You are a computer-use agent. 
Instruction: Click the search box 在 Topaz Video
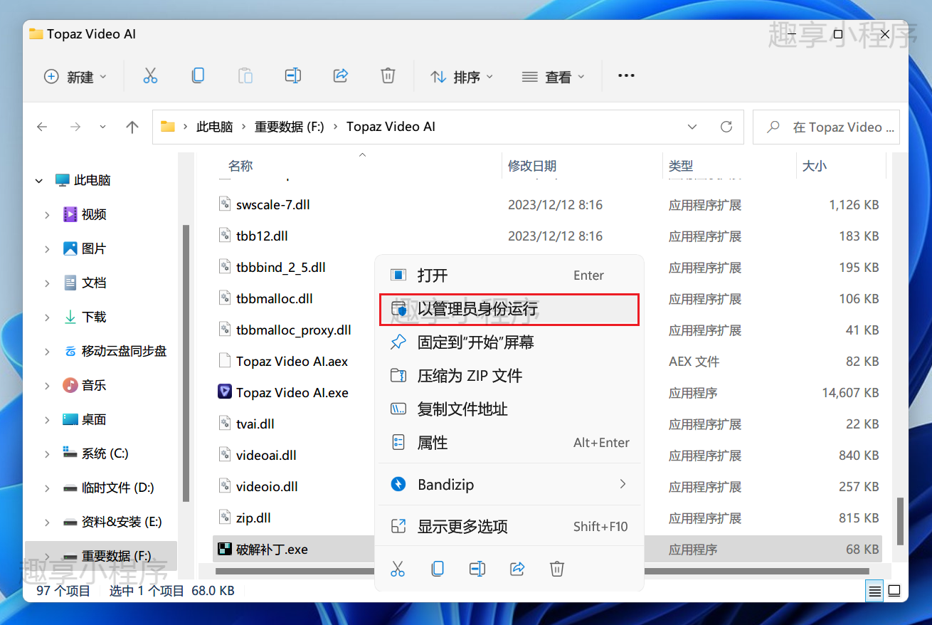click(826, 127)
